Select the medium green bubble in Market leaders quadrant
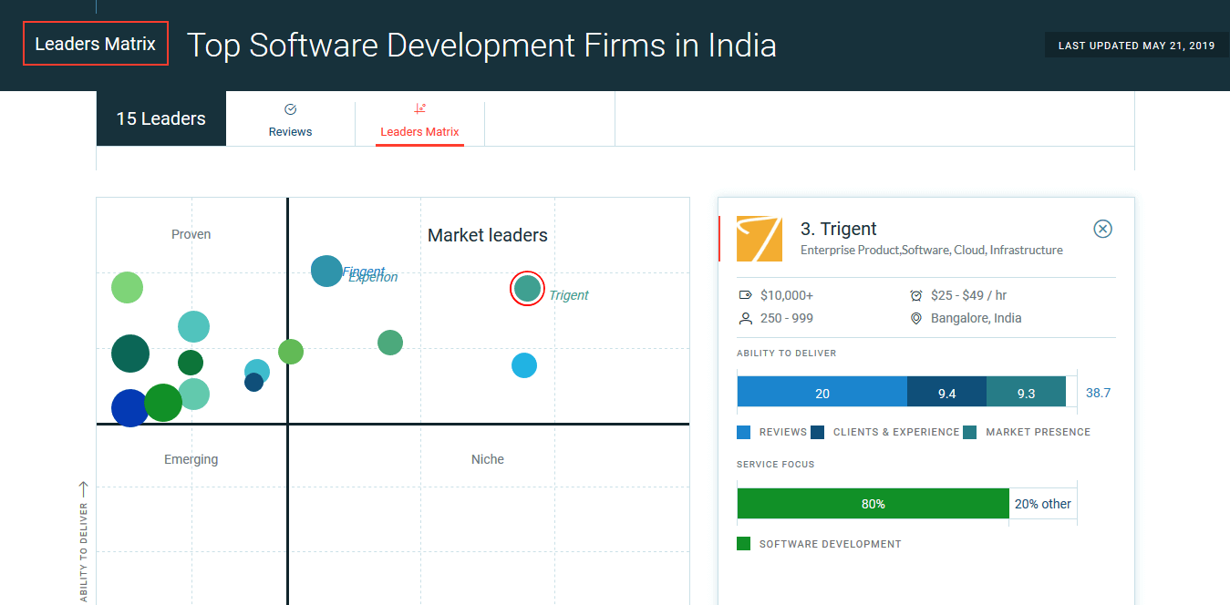Viewport: 1230px width, 605px height. click(x=390, y=343)
